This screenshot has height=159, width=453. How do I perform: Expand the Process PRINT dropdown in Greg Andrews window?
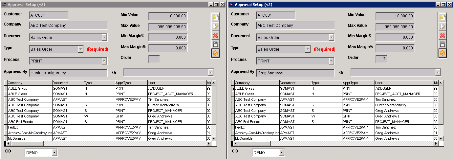coord(331,61)
